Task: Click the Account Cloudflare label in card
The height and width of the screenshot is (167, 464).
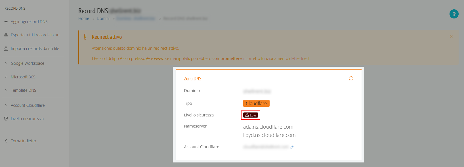Action: 201,147
